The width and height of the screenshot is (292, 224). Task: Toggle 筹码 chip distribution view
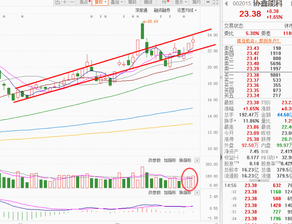(132, 2)
